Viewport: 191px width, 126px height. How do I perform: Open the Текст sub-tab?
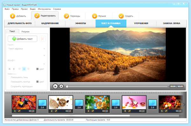coord(12,31)
